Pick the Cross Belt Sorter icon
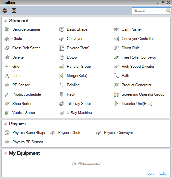This screenshot has height=179, width=172. pos(7,48)
